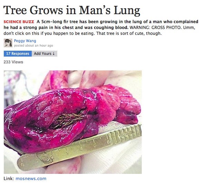
Task: Follow the mosnews.com source link
Action: tap(31, 178)
